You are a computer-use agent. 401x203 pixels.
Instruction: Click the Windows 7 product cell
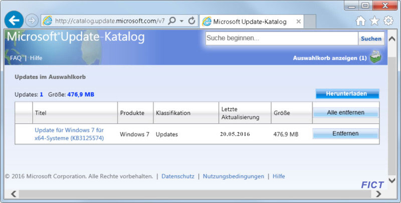click(134, 134)
